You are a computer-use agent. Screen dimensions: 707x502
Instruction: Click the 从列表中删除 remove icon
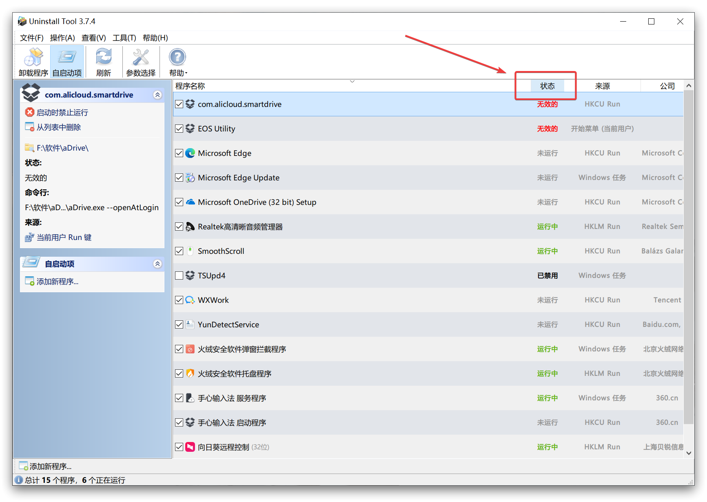[30, 127]
